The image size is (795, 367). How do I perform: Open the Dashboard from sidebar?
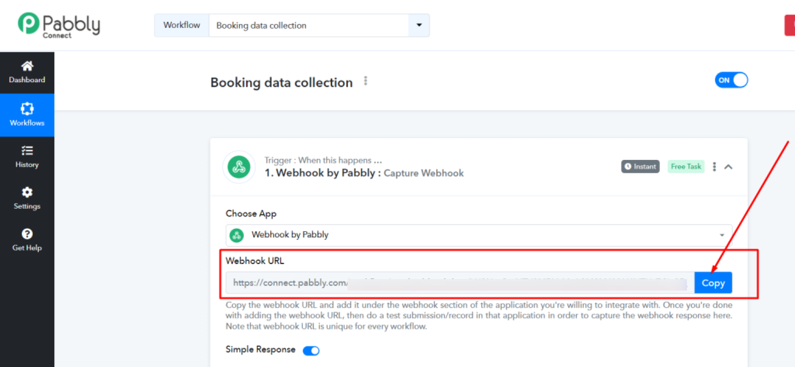pyautogui.click(x=27, y=71)
